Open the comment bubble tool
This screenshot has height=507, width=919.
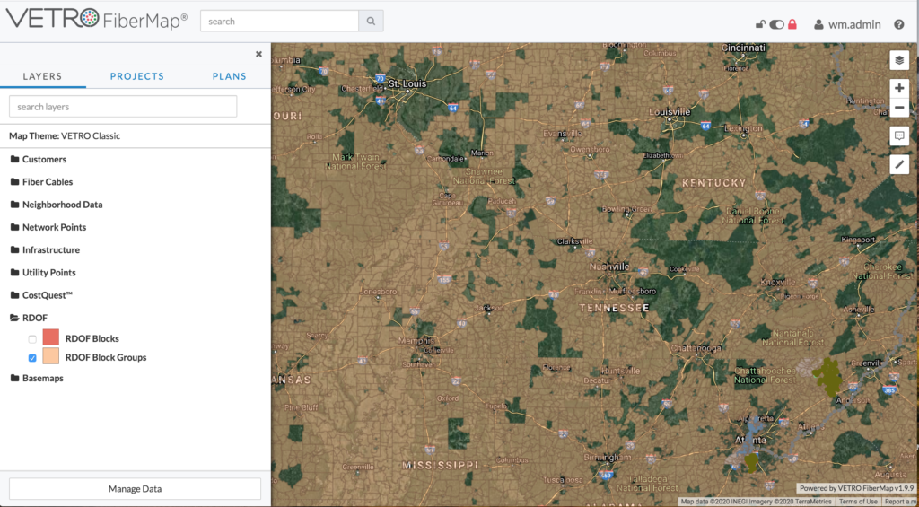coord(899,135)
